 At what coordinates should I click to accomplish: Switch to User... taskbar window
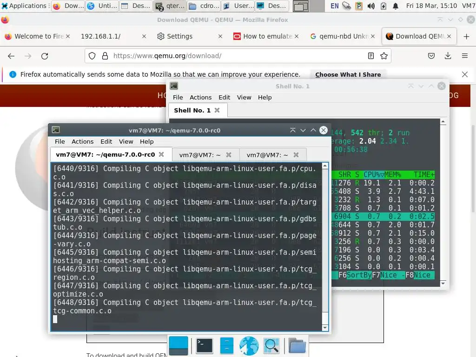238,6
